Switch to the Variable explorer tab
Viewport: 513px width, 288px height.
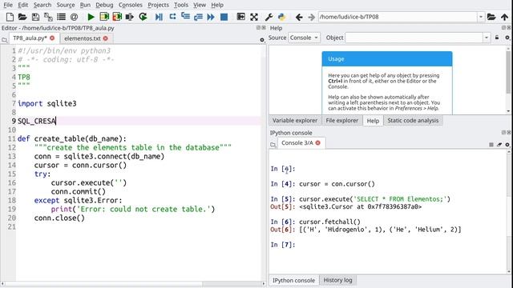point(295,121)
